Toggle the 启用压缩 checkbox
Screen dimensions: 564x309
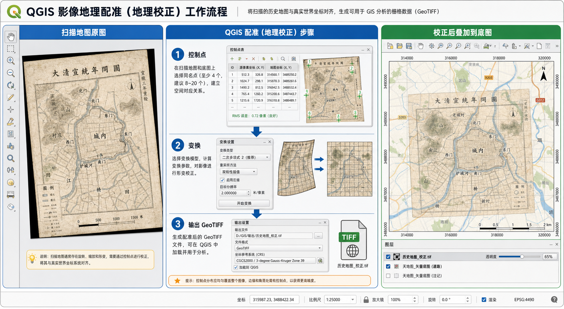[x=222, y=180]
